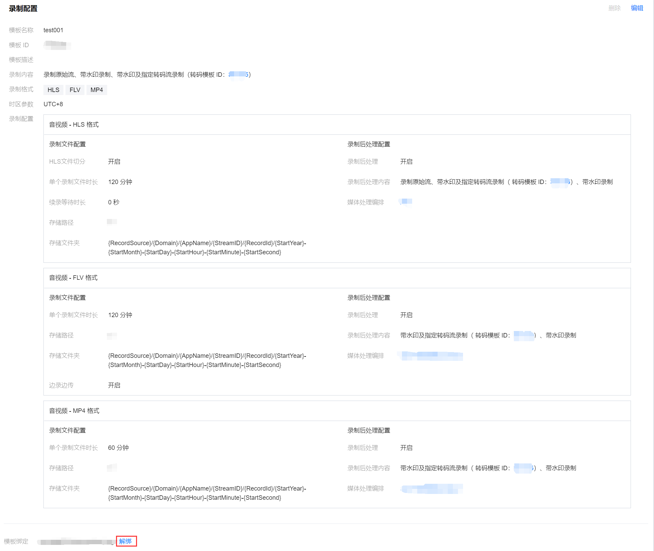Click FLV 录制后处理内容 transcoding template ID
The height and width of the screenshot is (551, 654).
click(523, 335)
